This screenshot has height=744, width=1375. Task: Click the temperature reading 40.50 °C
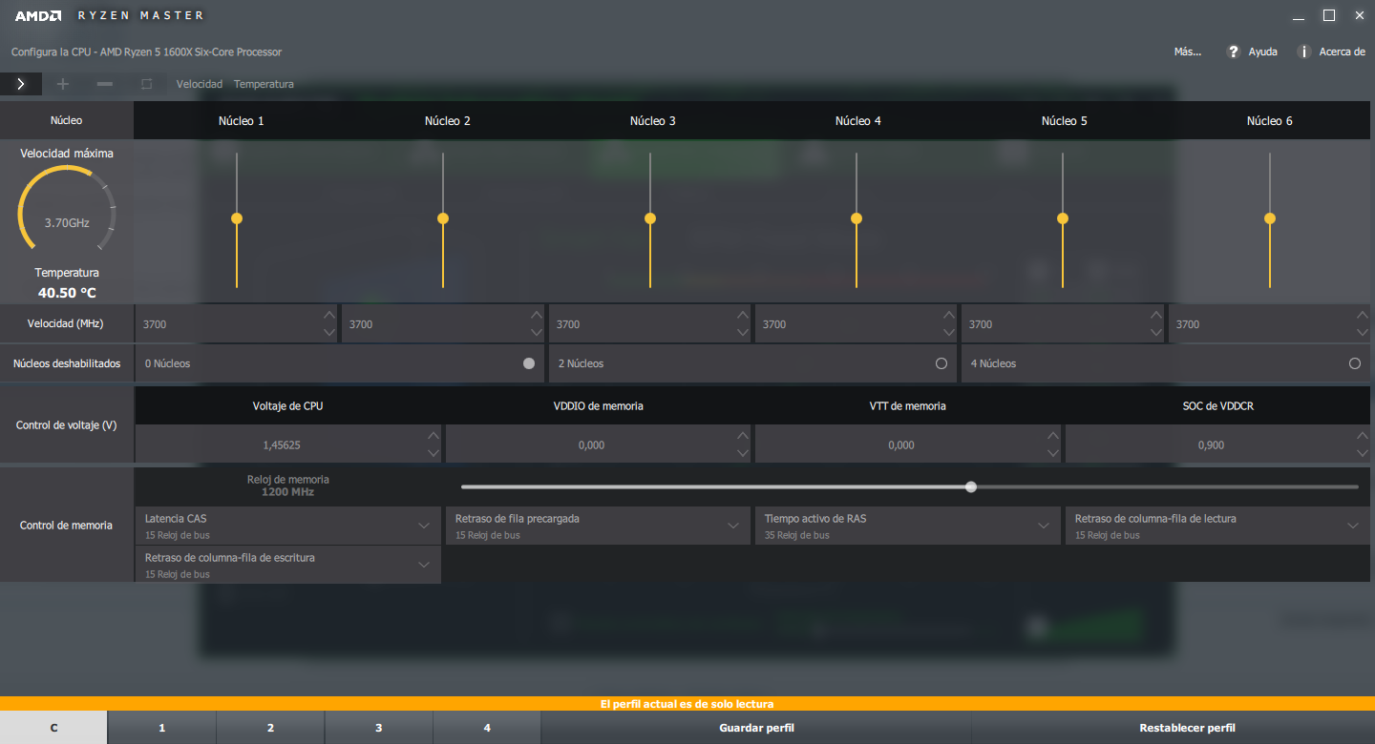point(67,293)
